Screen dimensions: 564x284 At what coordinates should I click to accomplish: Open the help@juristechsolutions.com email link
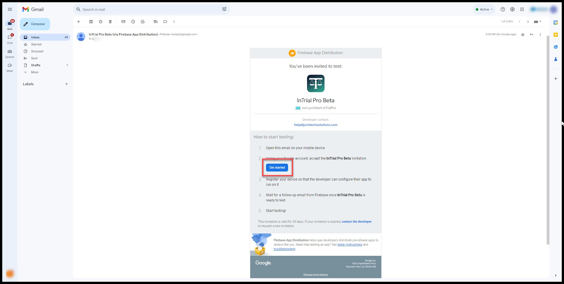click(315, 125)
